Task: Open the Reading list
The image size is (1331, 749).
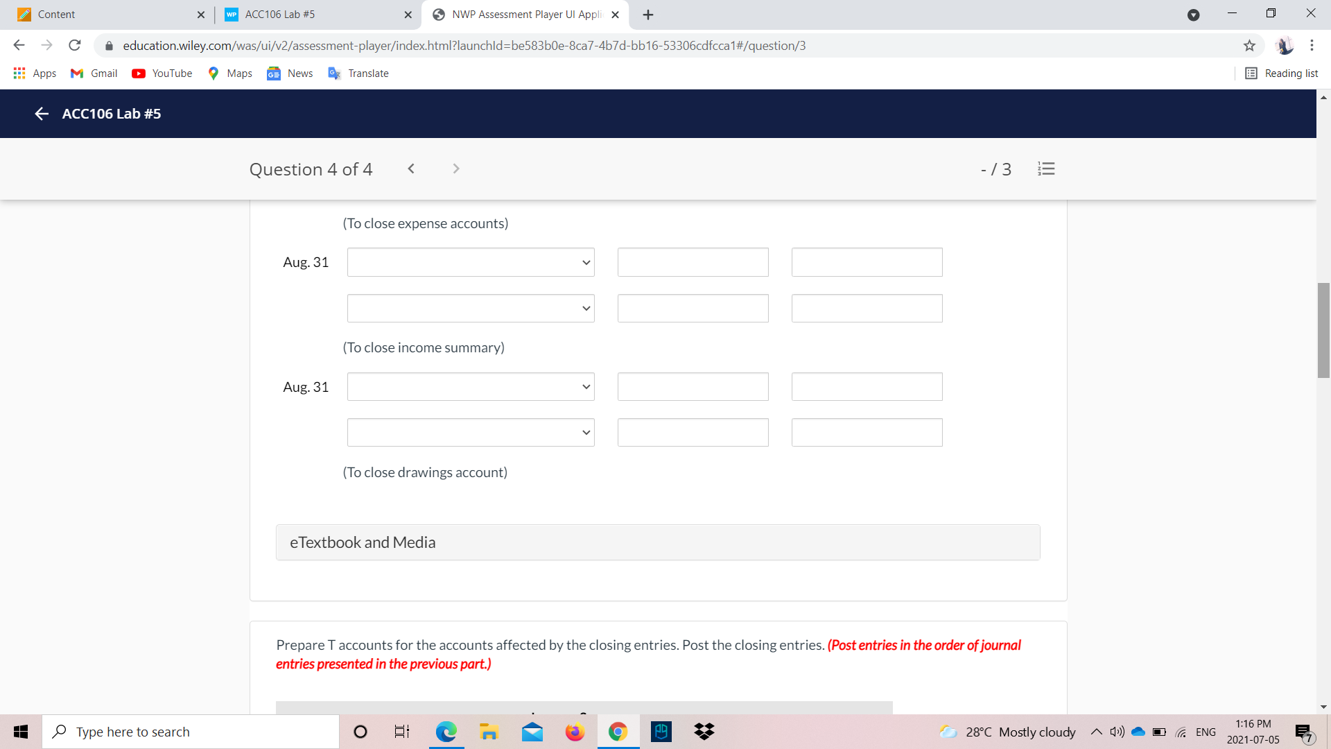Action: pos(1281,74)
